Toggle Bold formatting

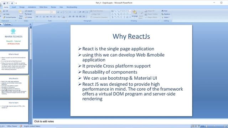[x=37, y=17]
